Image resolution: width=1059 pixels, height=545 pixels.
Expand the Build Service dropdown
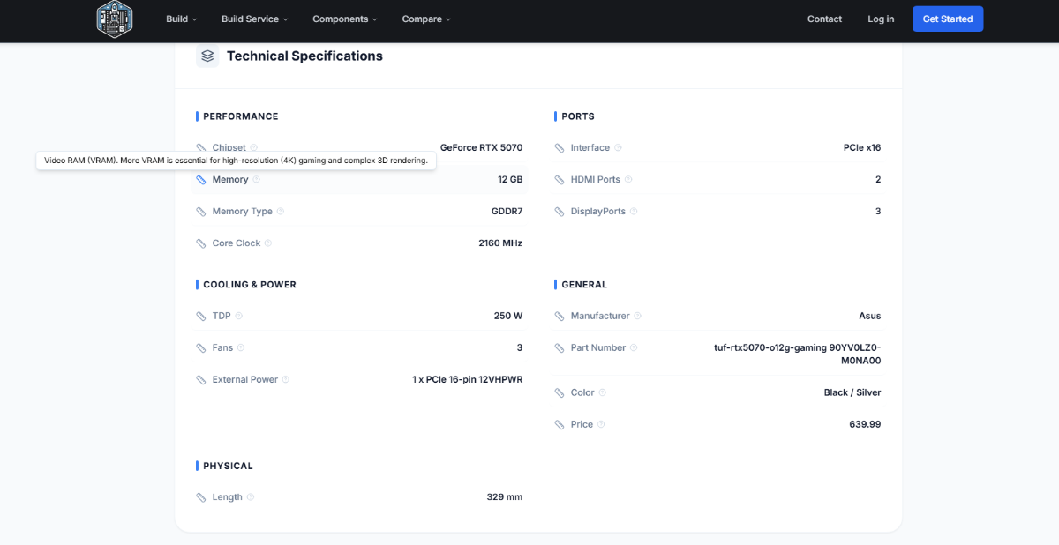[254, 19]
